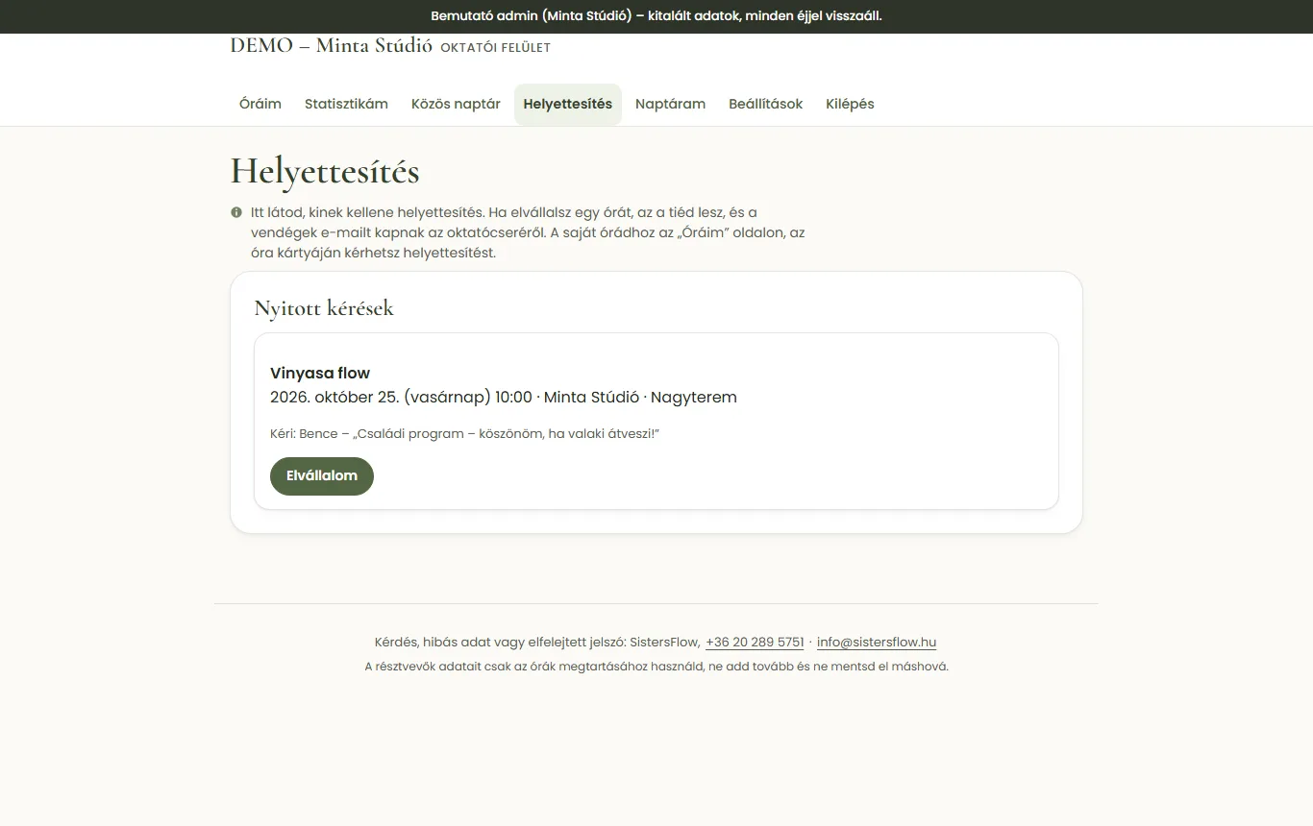Click the DEMO – Minta Stúdió logo title

pyautogui.click(x=332, y=45)
